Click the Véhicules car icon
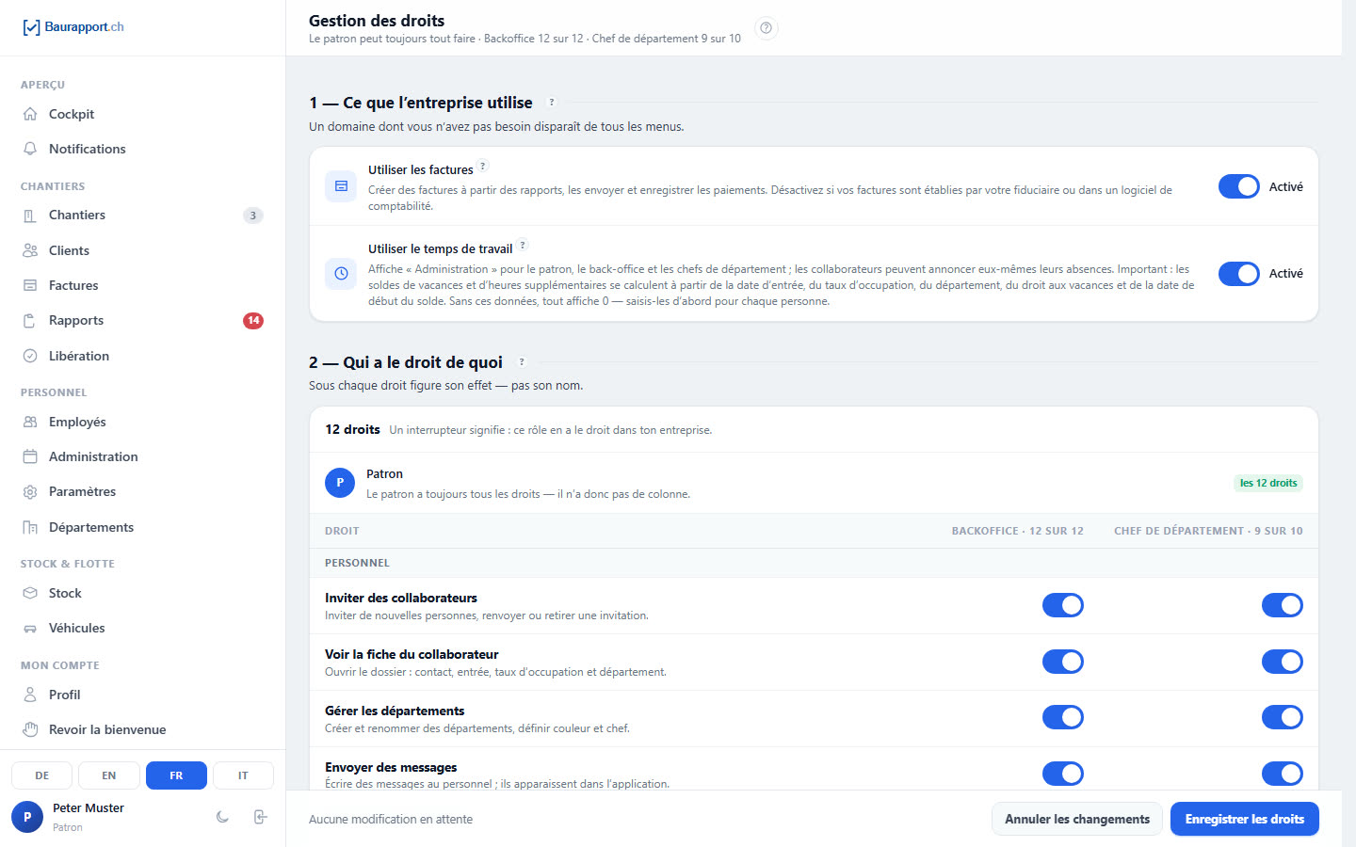Screen dimensions: 1356x847 pos(30,628)
